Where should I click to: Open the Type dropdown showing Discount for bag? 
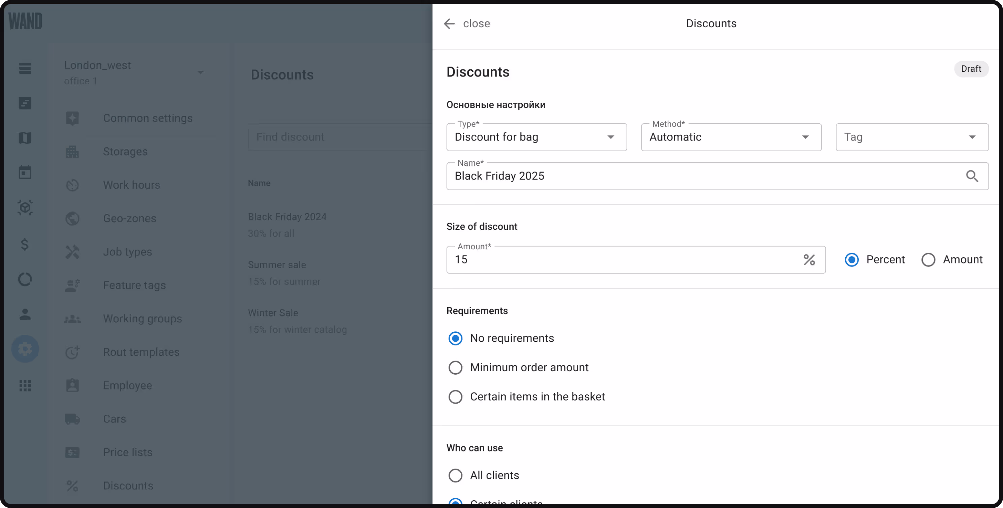(x=536, y=137)
